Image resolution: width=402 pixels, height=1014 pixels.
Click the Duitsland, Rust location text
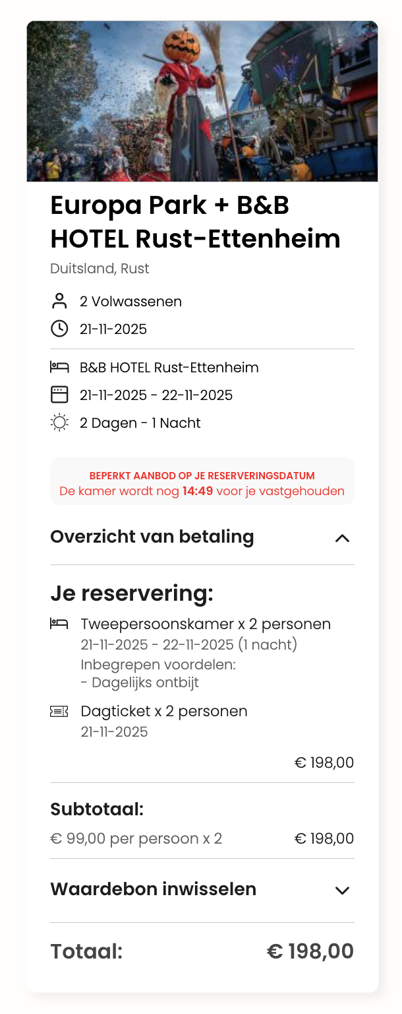[100, 269]
